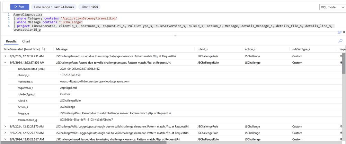This screenshot has width=346, height=144.
Task: Search results with the magnifier icon
Action: pyautogui.click(x=340, y=41)
